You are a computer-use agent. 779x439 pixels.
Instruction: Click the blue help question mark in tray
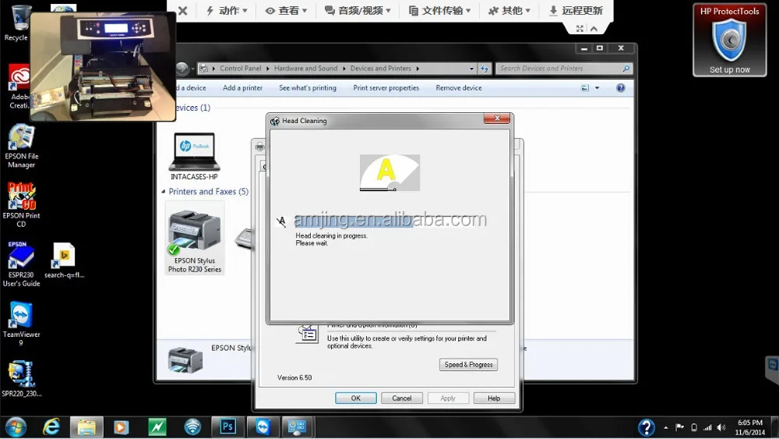click(647, 427)
